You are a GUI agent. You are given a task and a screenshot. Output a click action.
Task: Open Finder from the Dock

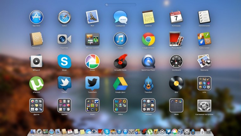33,131
